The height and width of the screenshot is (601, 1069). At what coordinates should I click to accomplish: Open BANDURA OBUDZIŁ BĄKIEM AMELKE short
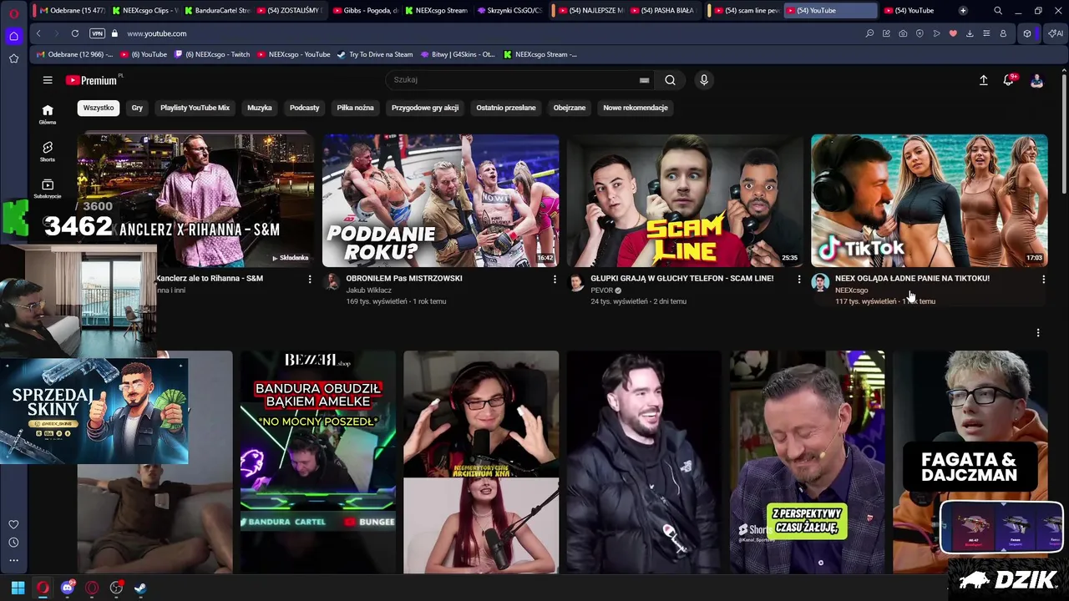pos(318,462)
